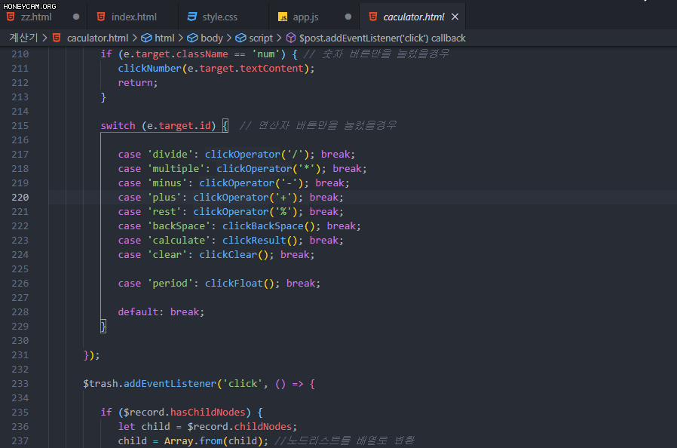Click clickClear call on line 224
This screenshot has width=677, height=448.
(228, 254)
